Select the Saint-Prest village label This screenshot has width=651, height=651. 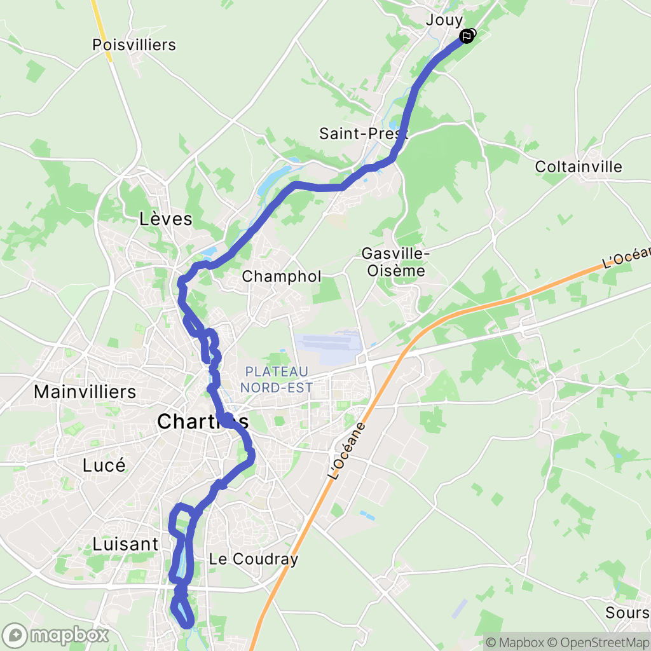(x=364, y=134)
